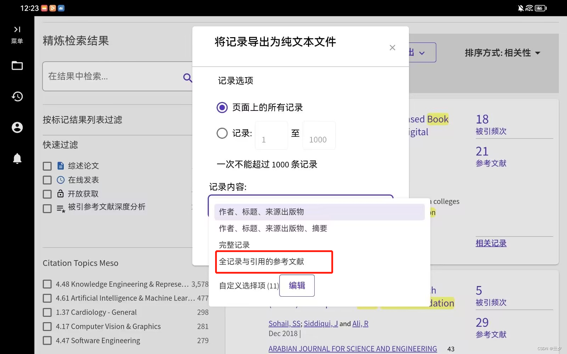Open ARABIAN JOURNAL FOR SCIENCE AND ENGINEERING link
This screenshot has width=567, height=354.
353,349
